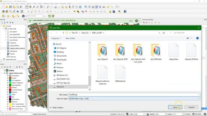Click the Filter Browser icon

click(x=7, y=23)
